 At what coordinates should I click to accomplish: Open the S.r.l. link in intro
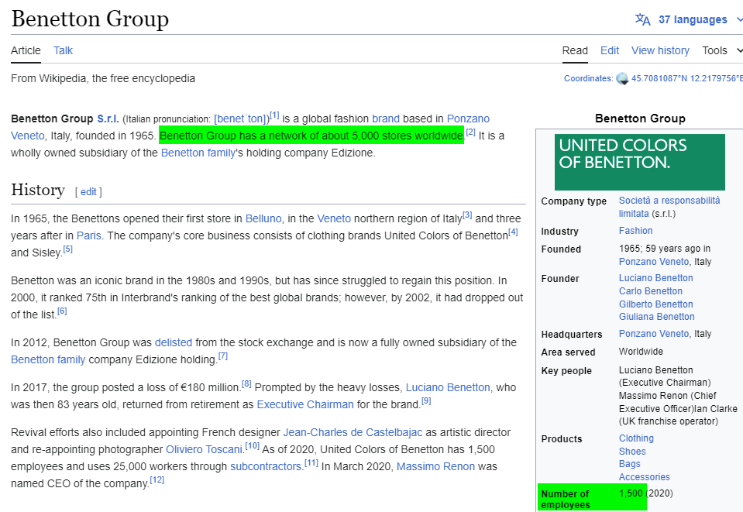[x=108, y=119]
